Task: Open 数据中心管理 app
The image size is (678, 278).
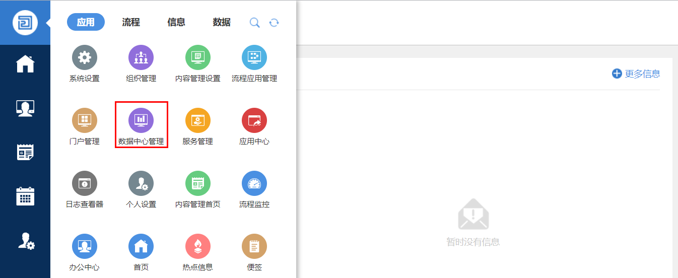Action: [141, 121]
